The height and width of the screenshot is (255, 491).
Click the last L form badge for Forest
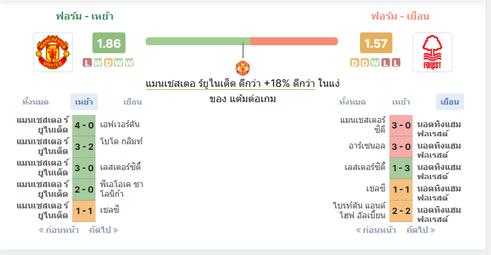tap(396, 62)
